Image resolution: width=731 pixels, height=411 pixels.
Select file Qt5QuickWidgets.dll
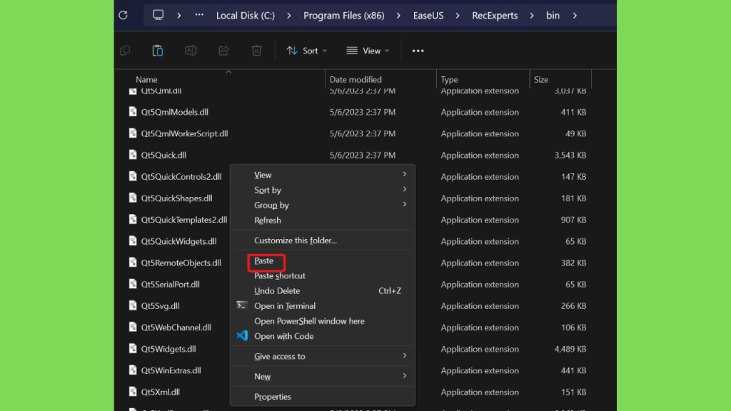coord(178,241)
